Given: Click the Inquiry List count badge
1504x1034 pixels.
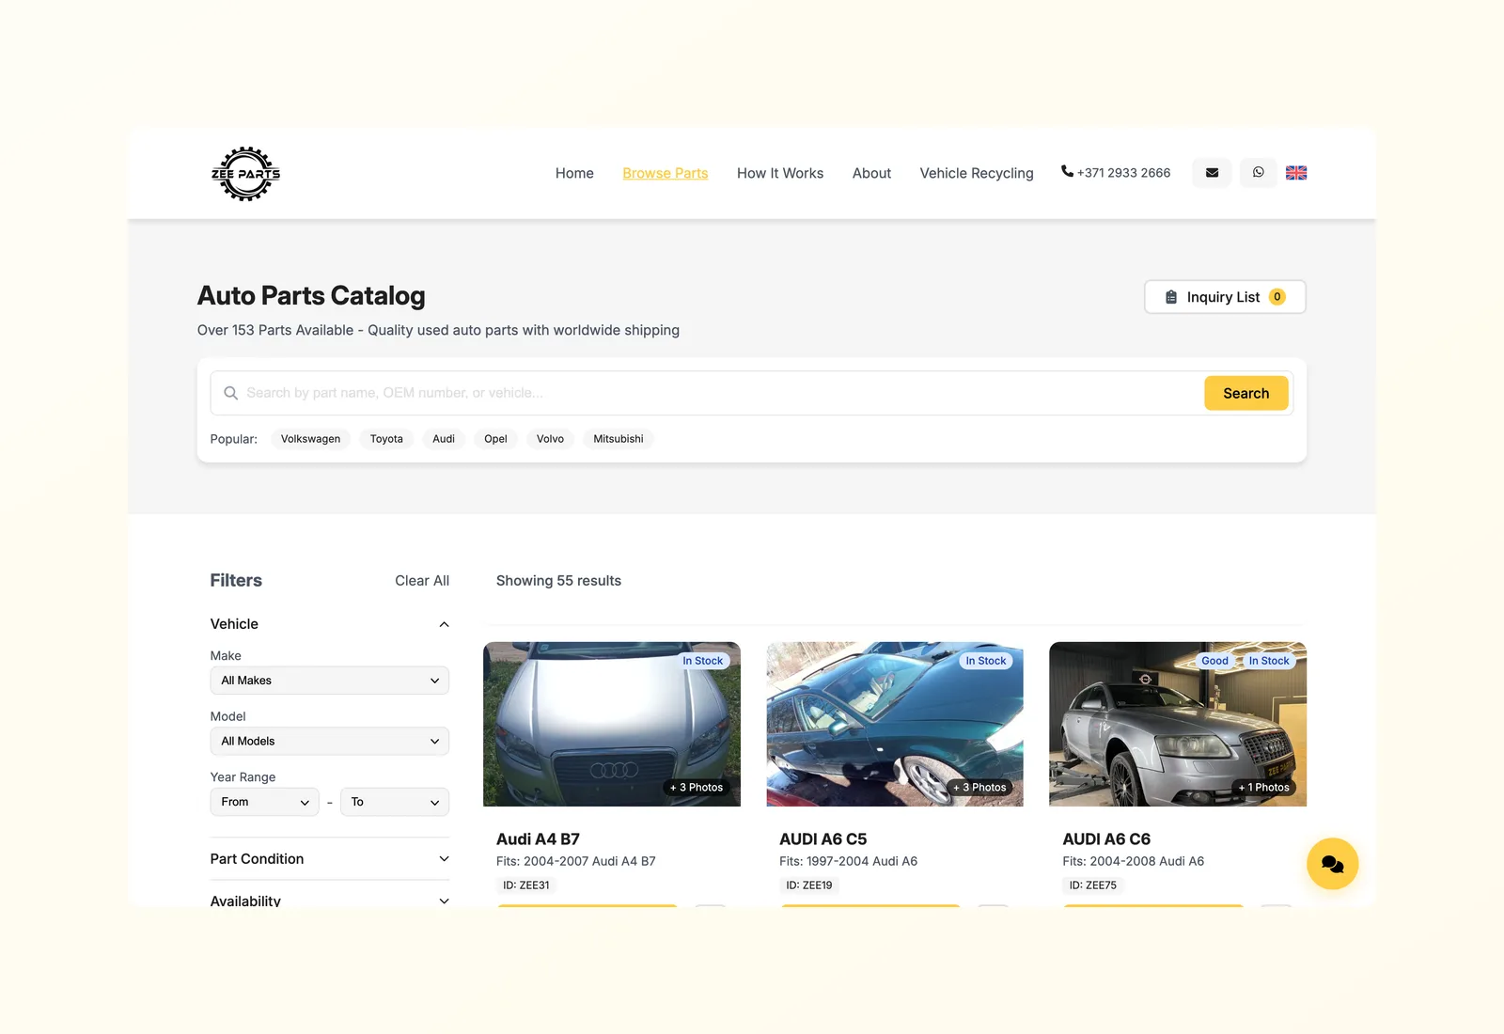Looking at the screenshot, I should (x=1277, y=297).
